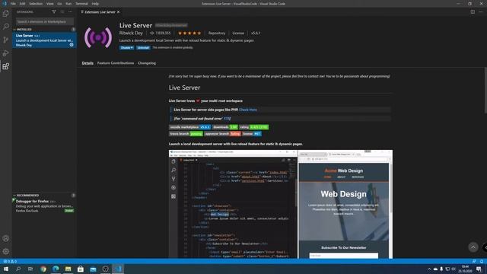Click the gear icon on Live Server entry
Viewport: 487px width, 274px height.
[72, 45]
